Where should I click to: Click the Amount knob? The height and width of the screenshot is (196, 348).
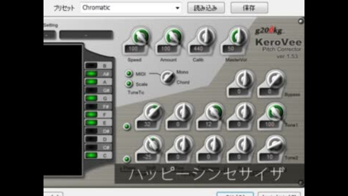point(173,37)
